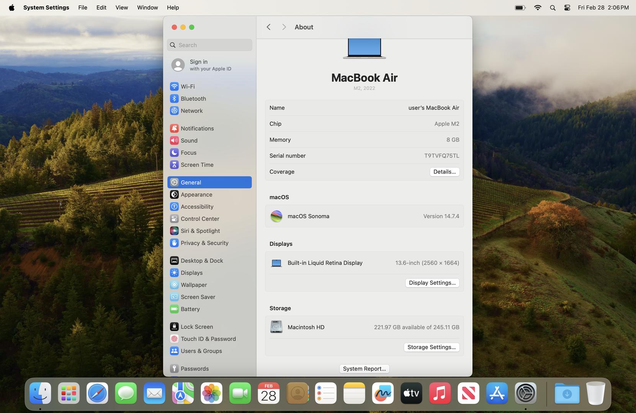Open Privacy & Security pane
The width and height of the screenshot is (636, 413).
204,243
